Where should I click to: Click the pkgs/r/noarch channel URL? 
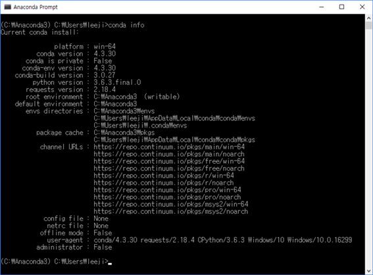(x=164, y=183)
